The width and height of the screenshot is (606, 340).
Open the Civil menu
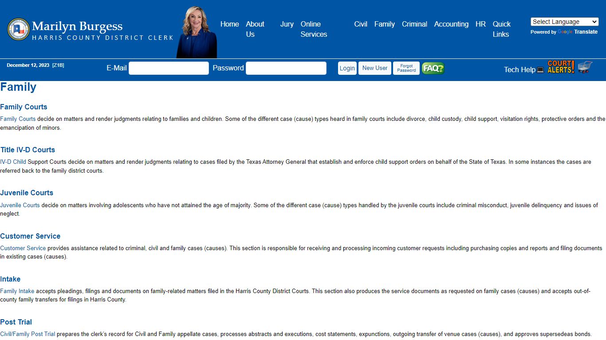(x=361, y=24)
